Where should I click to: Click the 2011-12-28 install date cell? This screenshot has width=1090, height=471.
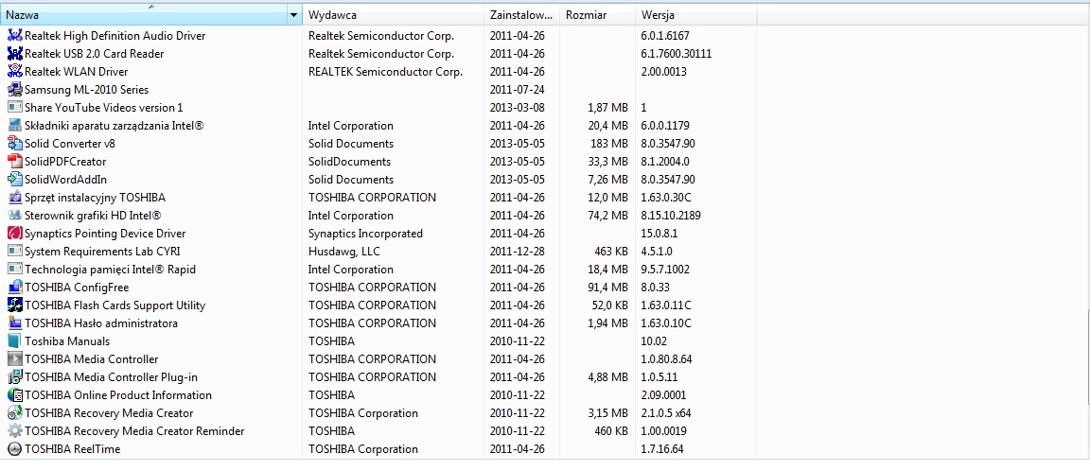(x=518, y=252)
